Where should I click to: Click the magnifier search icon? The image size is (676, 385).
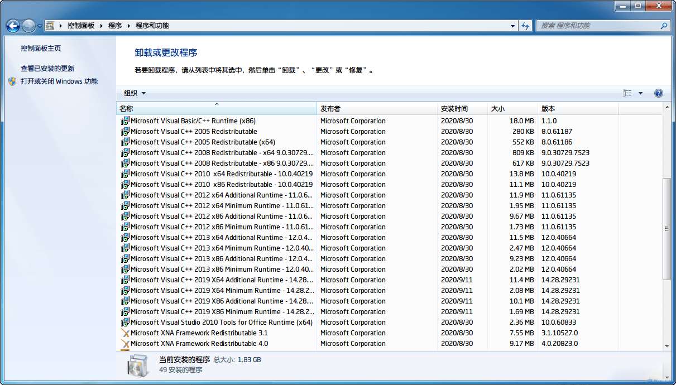(664, 26)
